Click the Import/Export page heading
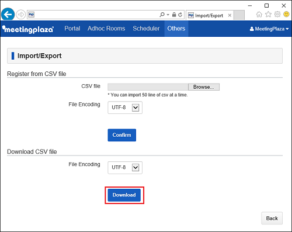Screen dimensions: 292x232 click(40, 56)
